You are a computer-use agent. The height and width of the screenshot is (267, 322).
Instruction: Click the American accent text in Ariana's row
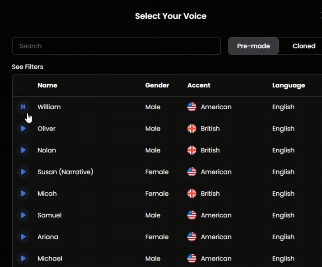(x=216, y=237)
